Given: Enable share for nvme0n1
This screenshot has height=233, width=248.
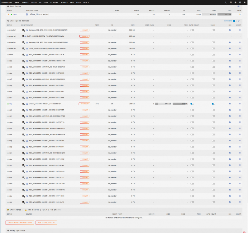Looking at the screenshot, I should (x=213, y=30).
